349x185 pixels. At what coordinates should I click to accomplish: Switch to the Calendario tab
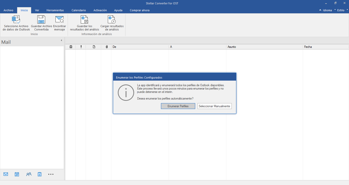(x=79, y=10)
